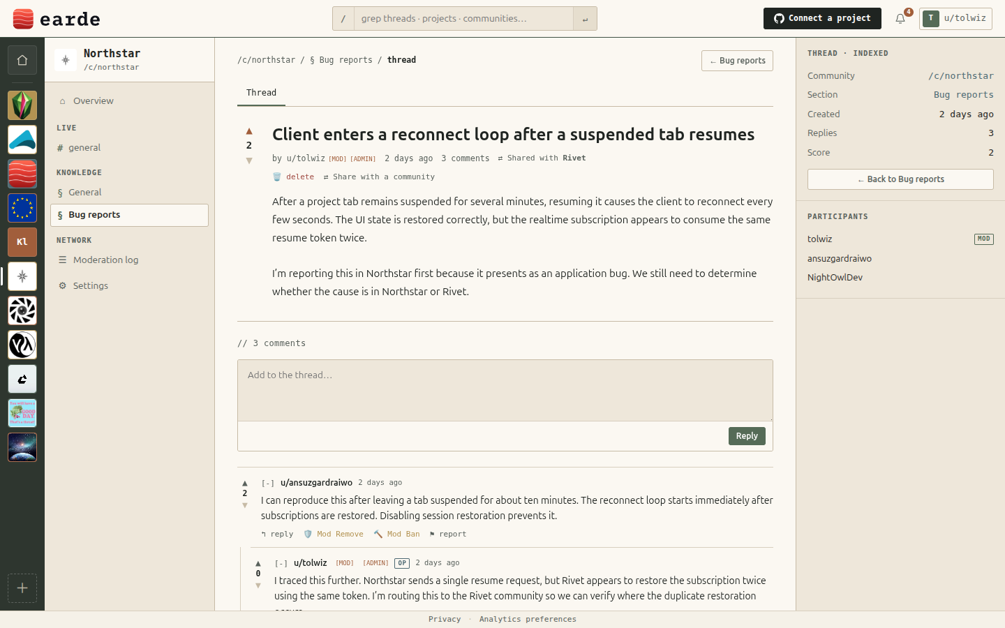Upvote ansuzgardraiwo's comment
1005x628 pixels.
245,483
